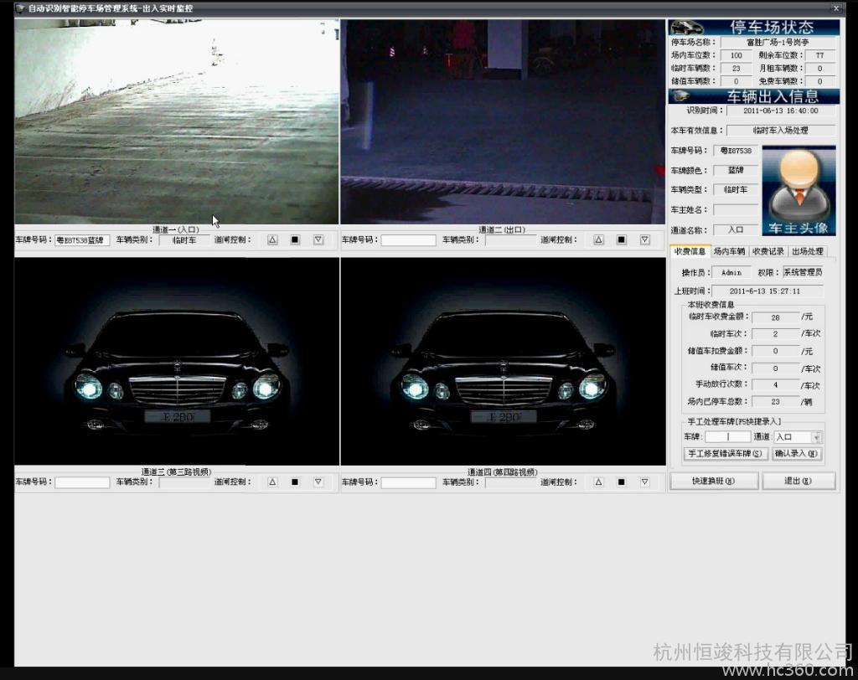Switch to the 场内车辆 tab
858x680 pixels.
pos(729,251)
